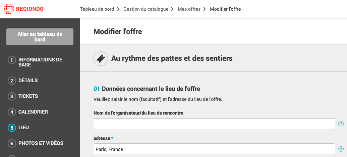Click the highlighted step 5 circle
Image resolution: width=347 pixels, height=157 pixels.
pyautogui.click(x=12, y=128)
